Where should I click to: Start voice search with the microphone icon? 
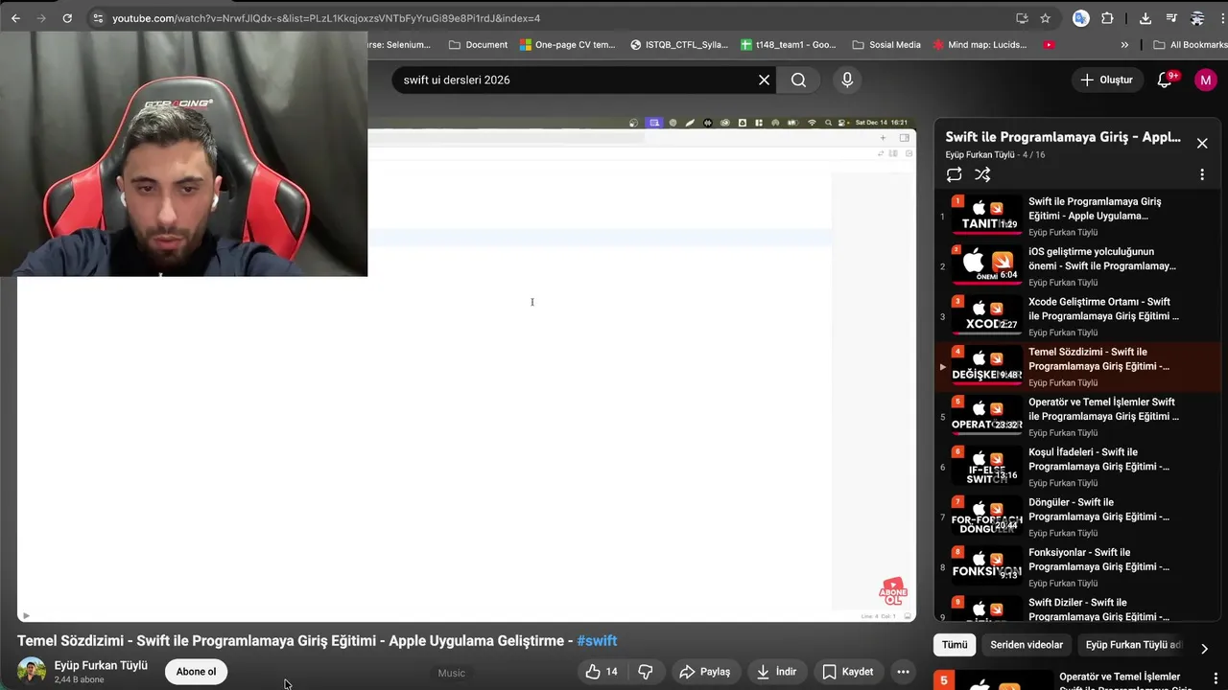tap(847, 80)
